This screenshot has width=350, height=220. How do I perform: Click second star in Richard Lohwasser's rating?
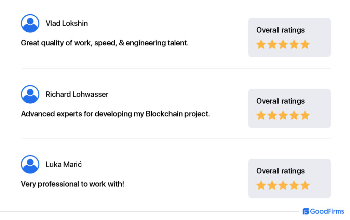pos(272,115)
